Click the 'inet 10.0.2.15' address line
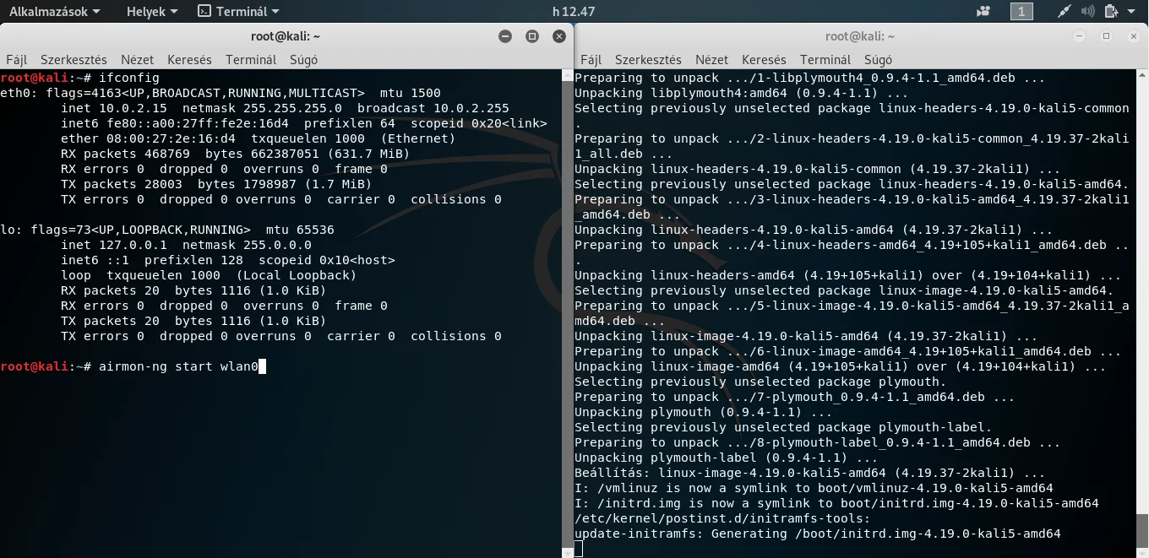 click(x=285, y=108)
